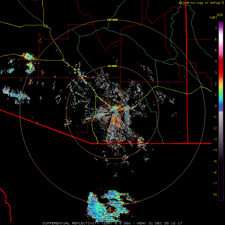Click the DZD color scale title
225x225 pixels.
click(220, 15)
